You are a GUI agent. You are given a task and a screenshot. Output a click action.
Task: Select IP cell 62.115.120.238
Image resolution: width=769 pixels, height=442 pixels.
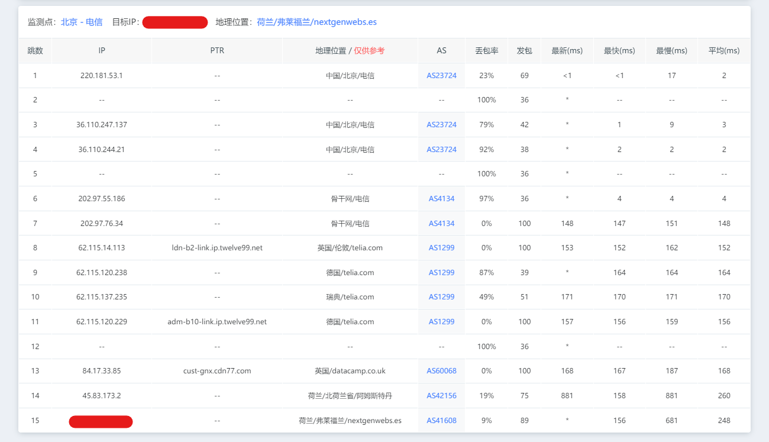pos(102,273)
